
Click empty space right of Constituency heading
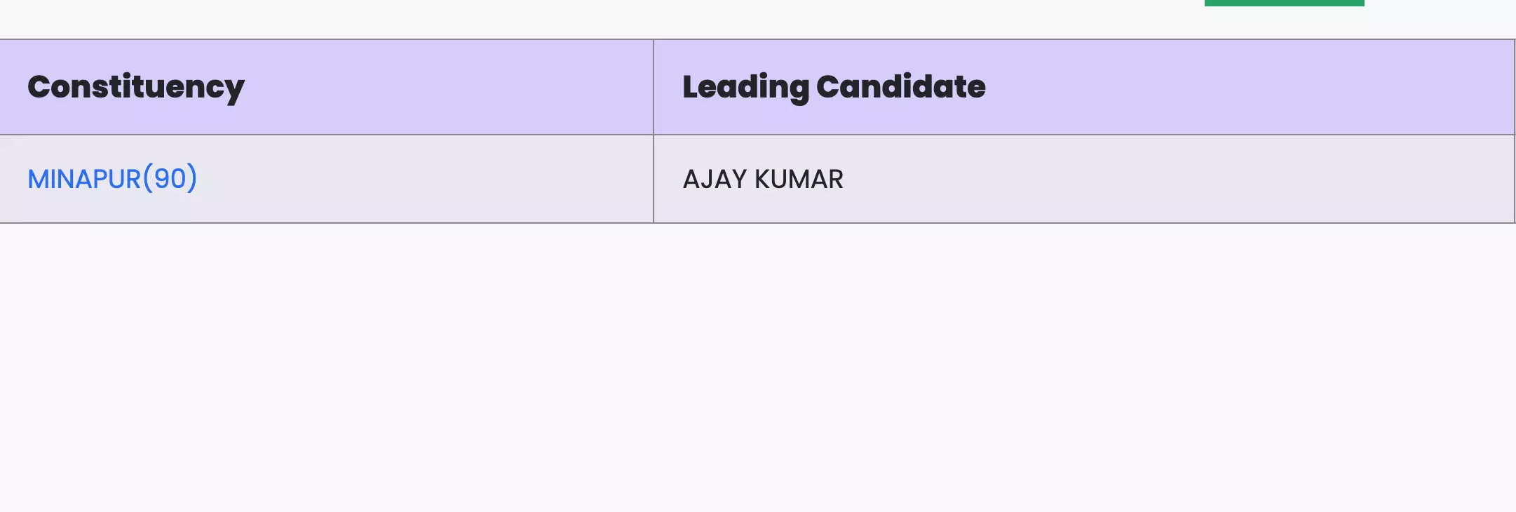(x=449, y=87)
